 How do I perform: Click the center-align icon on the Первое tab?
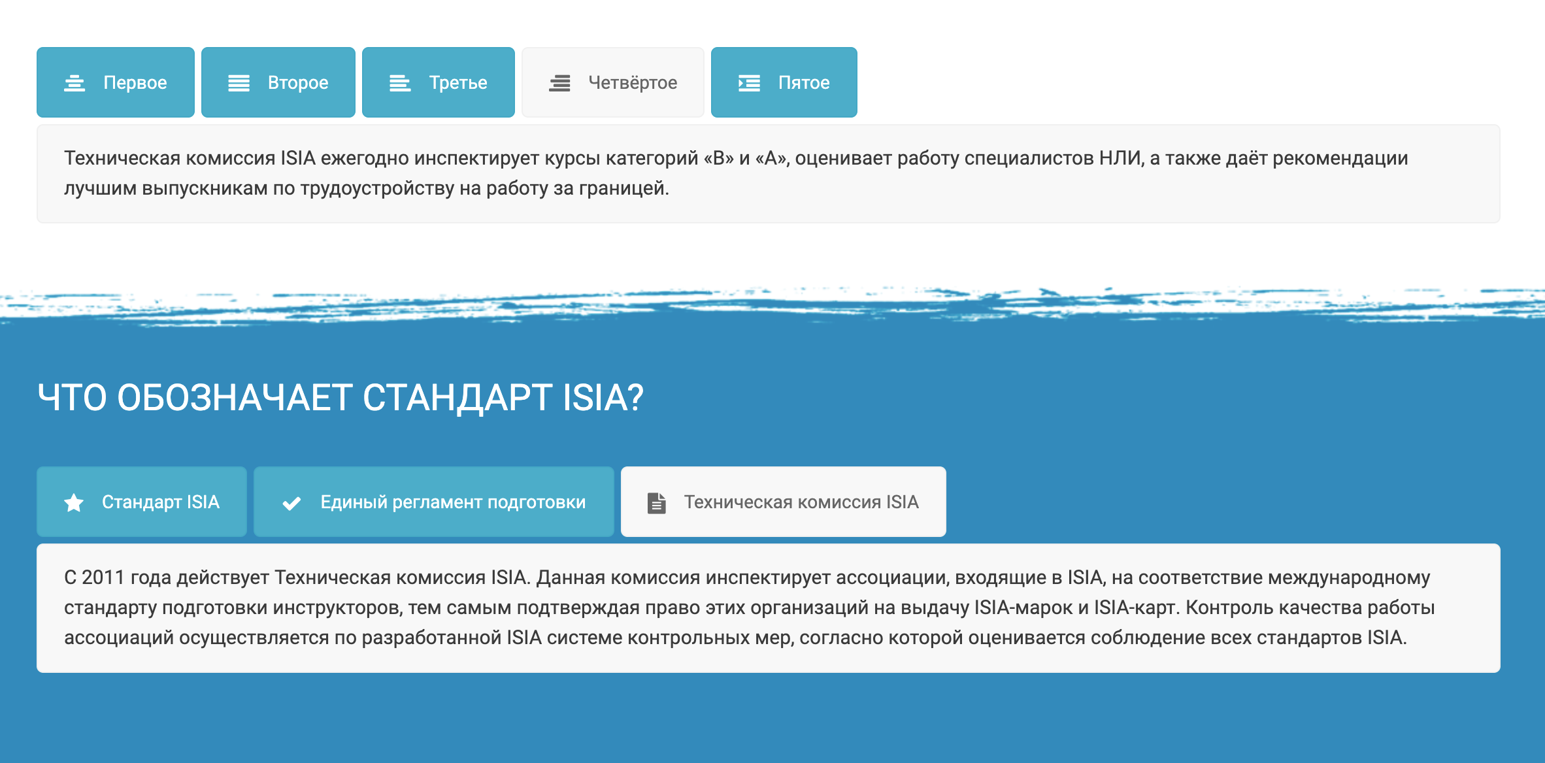pyautogui.click(x=75, y=83)
